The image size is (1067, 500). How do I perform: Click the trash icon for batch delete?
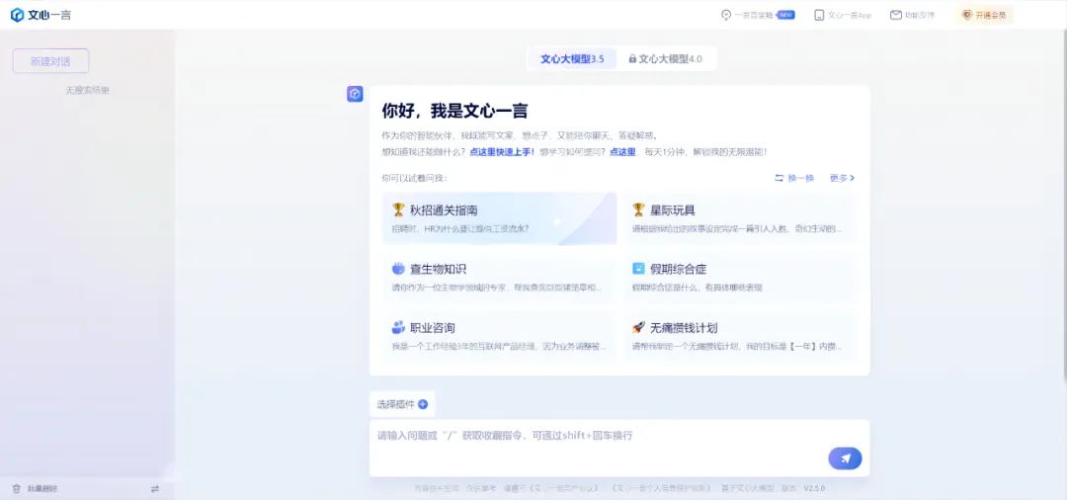17,488
